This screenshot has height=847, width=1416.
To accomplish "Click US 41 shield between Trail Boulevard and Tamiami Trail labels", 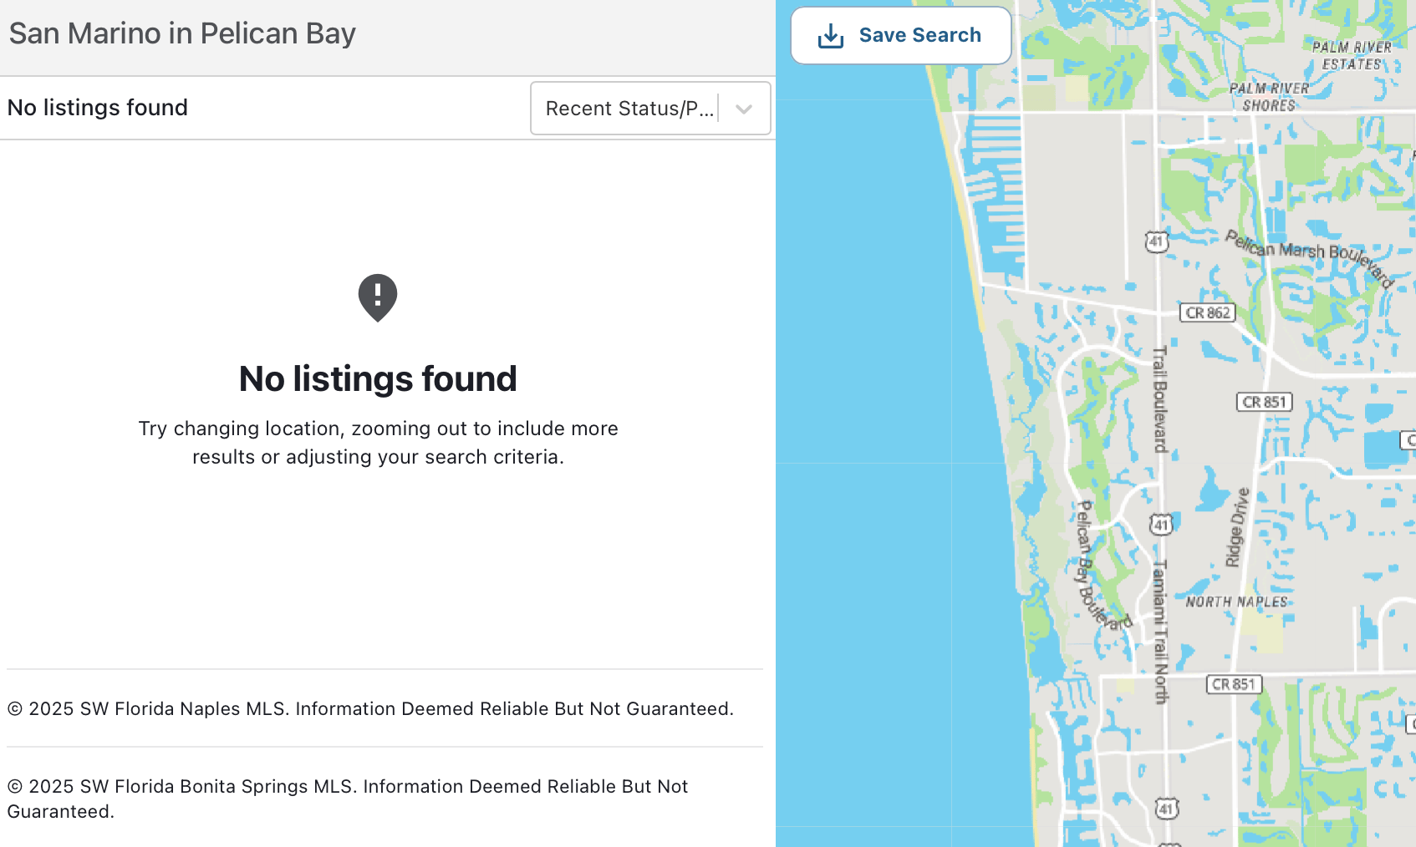I will click(x=1161, y=525).
